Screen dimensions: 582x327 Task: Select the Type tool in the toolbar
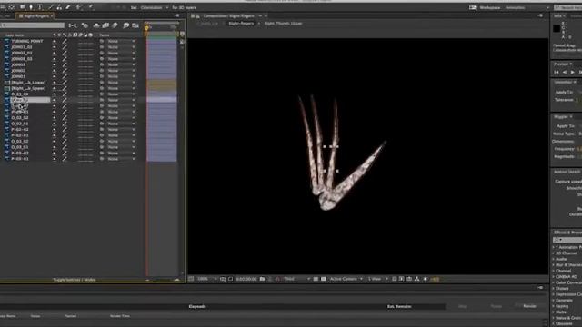[40, 7]
